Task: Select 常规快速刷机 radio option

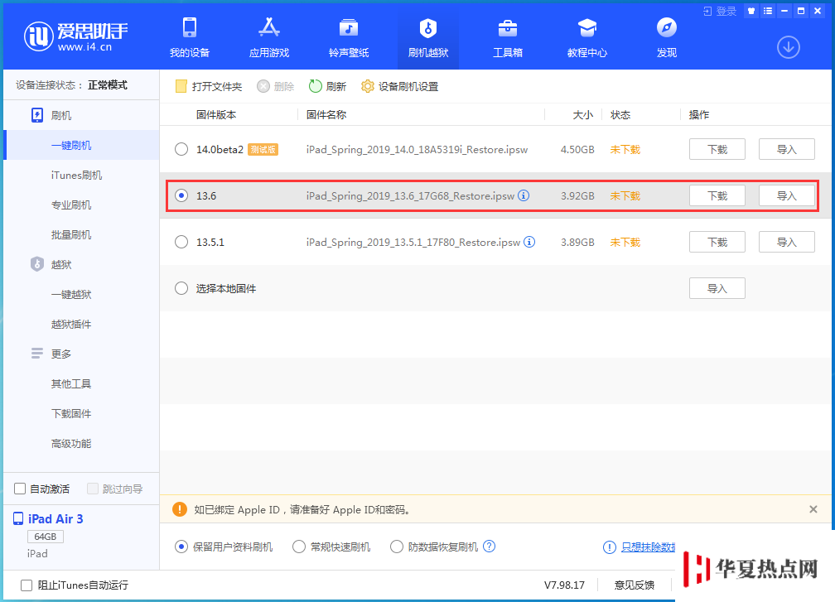Action: point(299,547)
